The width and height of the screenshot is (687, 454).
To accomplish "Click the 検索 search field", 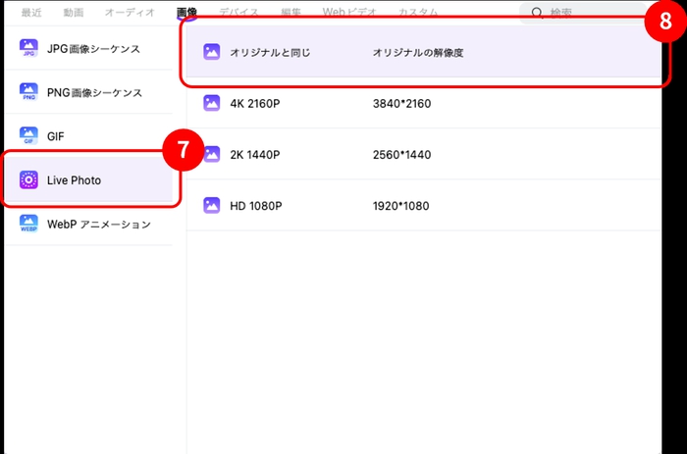I will pyautogui.click(x=579, y=13).
